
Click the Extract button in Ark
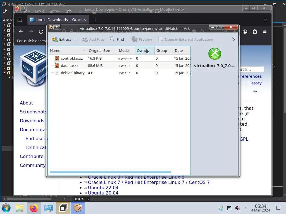(x=61, y=39)
